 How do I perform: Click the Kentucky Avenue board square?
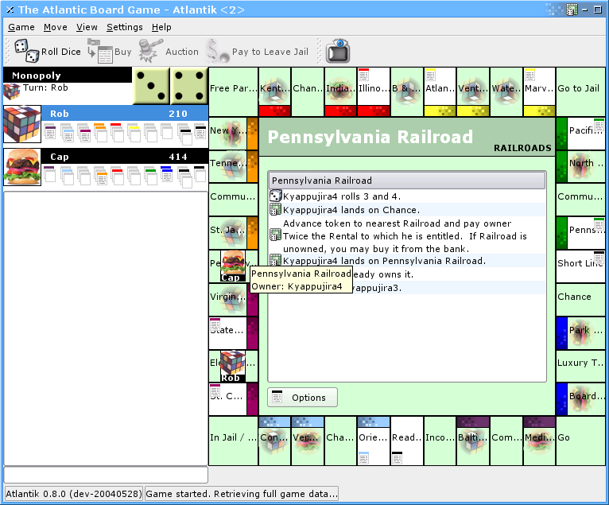click(x=274, y=91)
